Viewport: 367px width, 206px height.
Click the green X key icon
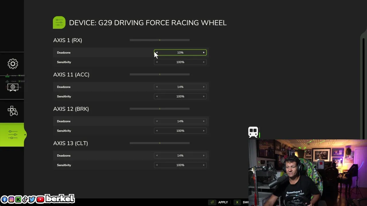237,202
